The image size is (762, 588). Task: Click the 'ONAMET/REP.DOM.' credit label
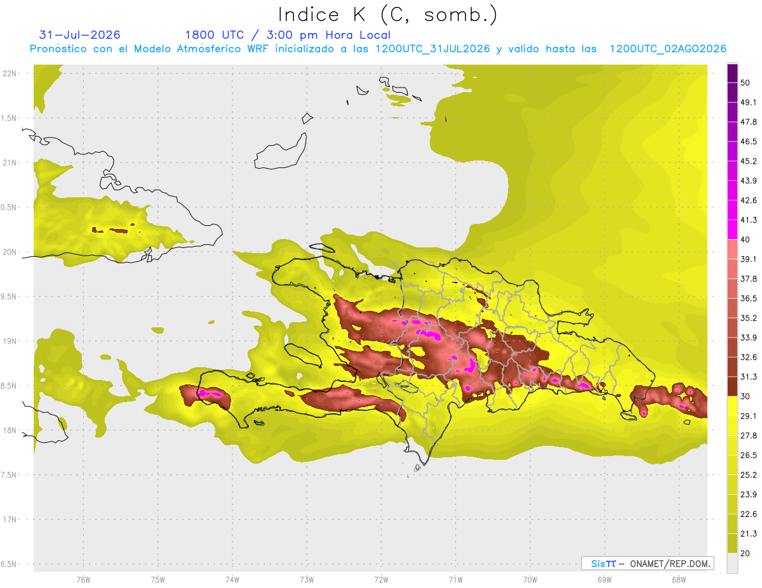click(x=669, y=563)
